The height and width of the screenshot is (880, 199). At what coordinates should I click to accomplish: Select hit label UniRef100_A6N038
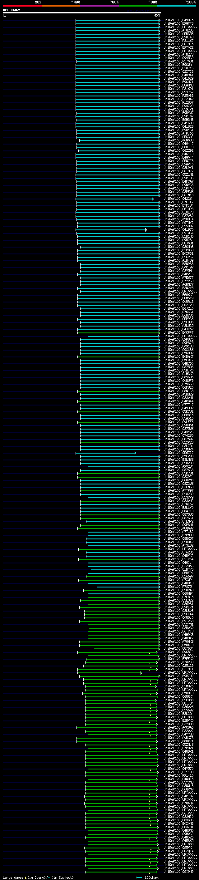click(x=178, y=140)
